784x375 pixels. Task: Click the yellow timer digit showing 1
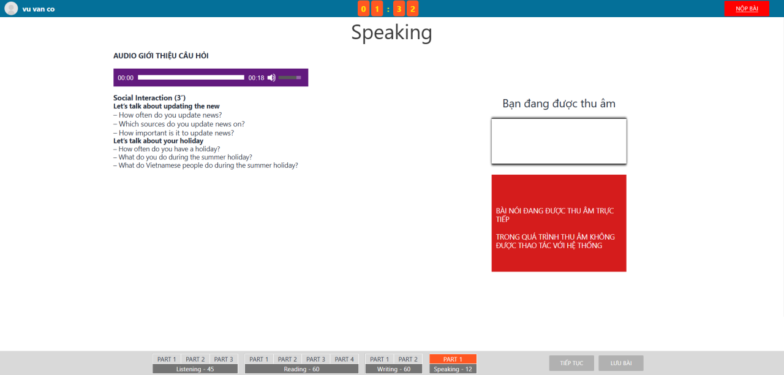click(376, 9)
